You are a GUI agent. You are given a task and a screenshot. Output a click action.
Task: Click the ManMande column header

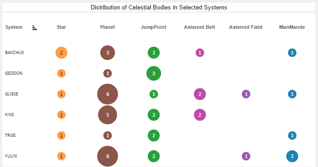(x=292, y=27)
